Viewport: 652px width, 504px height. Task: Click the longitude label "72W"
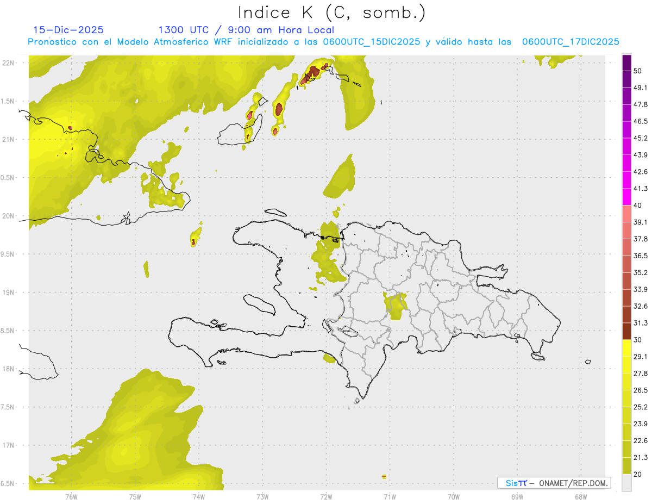(x=326, y=497)
